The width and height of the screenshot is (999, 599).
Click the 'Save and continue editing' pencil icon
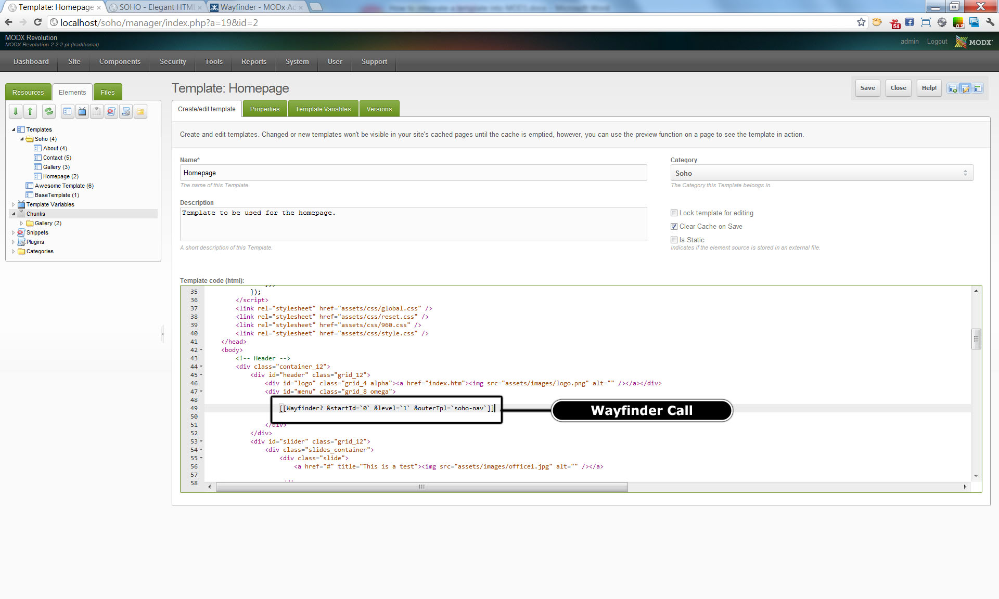[965, 88]
